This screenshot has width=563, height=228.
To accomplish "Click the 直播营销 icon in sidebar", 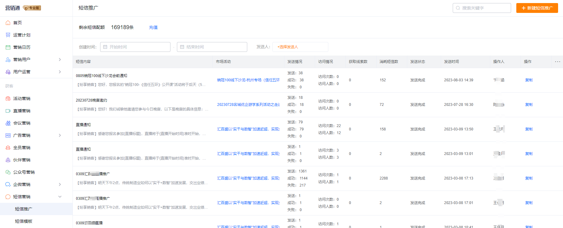I will [x=8, y=111].
